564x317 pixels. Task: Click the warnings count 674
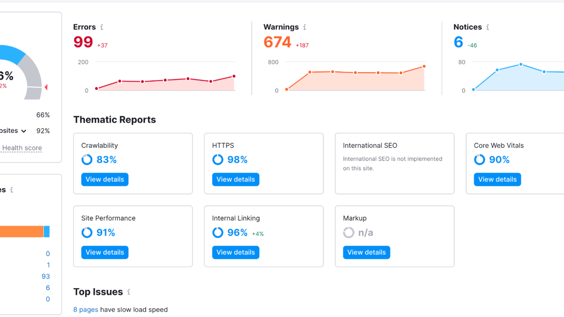coord(277,42)
